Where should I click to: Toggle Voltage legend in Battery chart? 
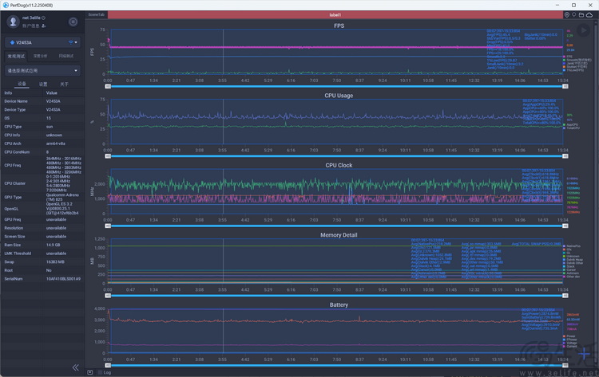pyautogui.click(x=570, y=343)
